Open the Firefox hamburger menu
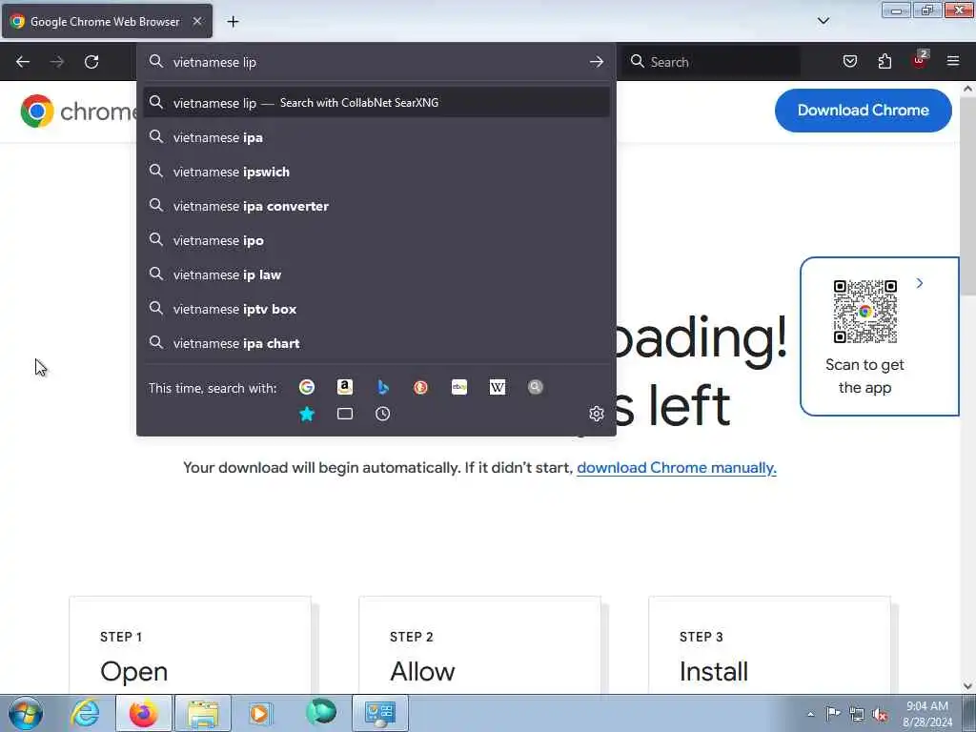The height and width of the screenshot is (732, 976). coord(953,61)
